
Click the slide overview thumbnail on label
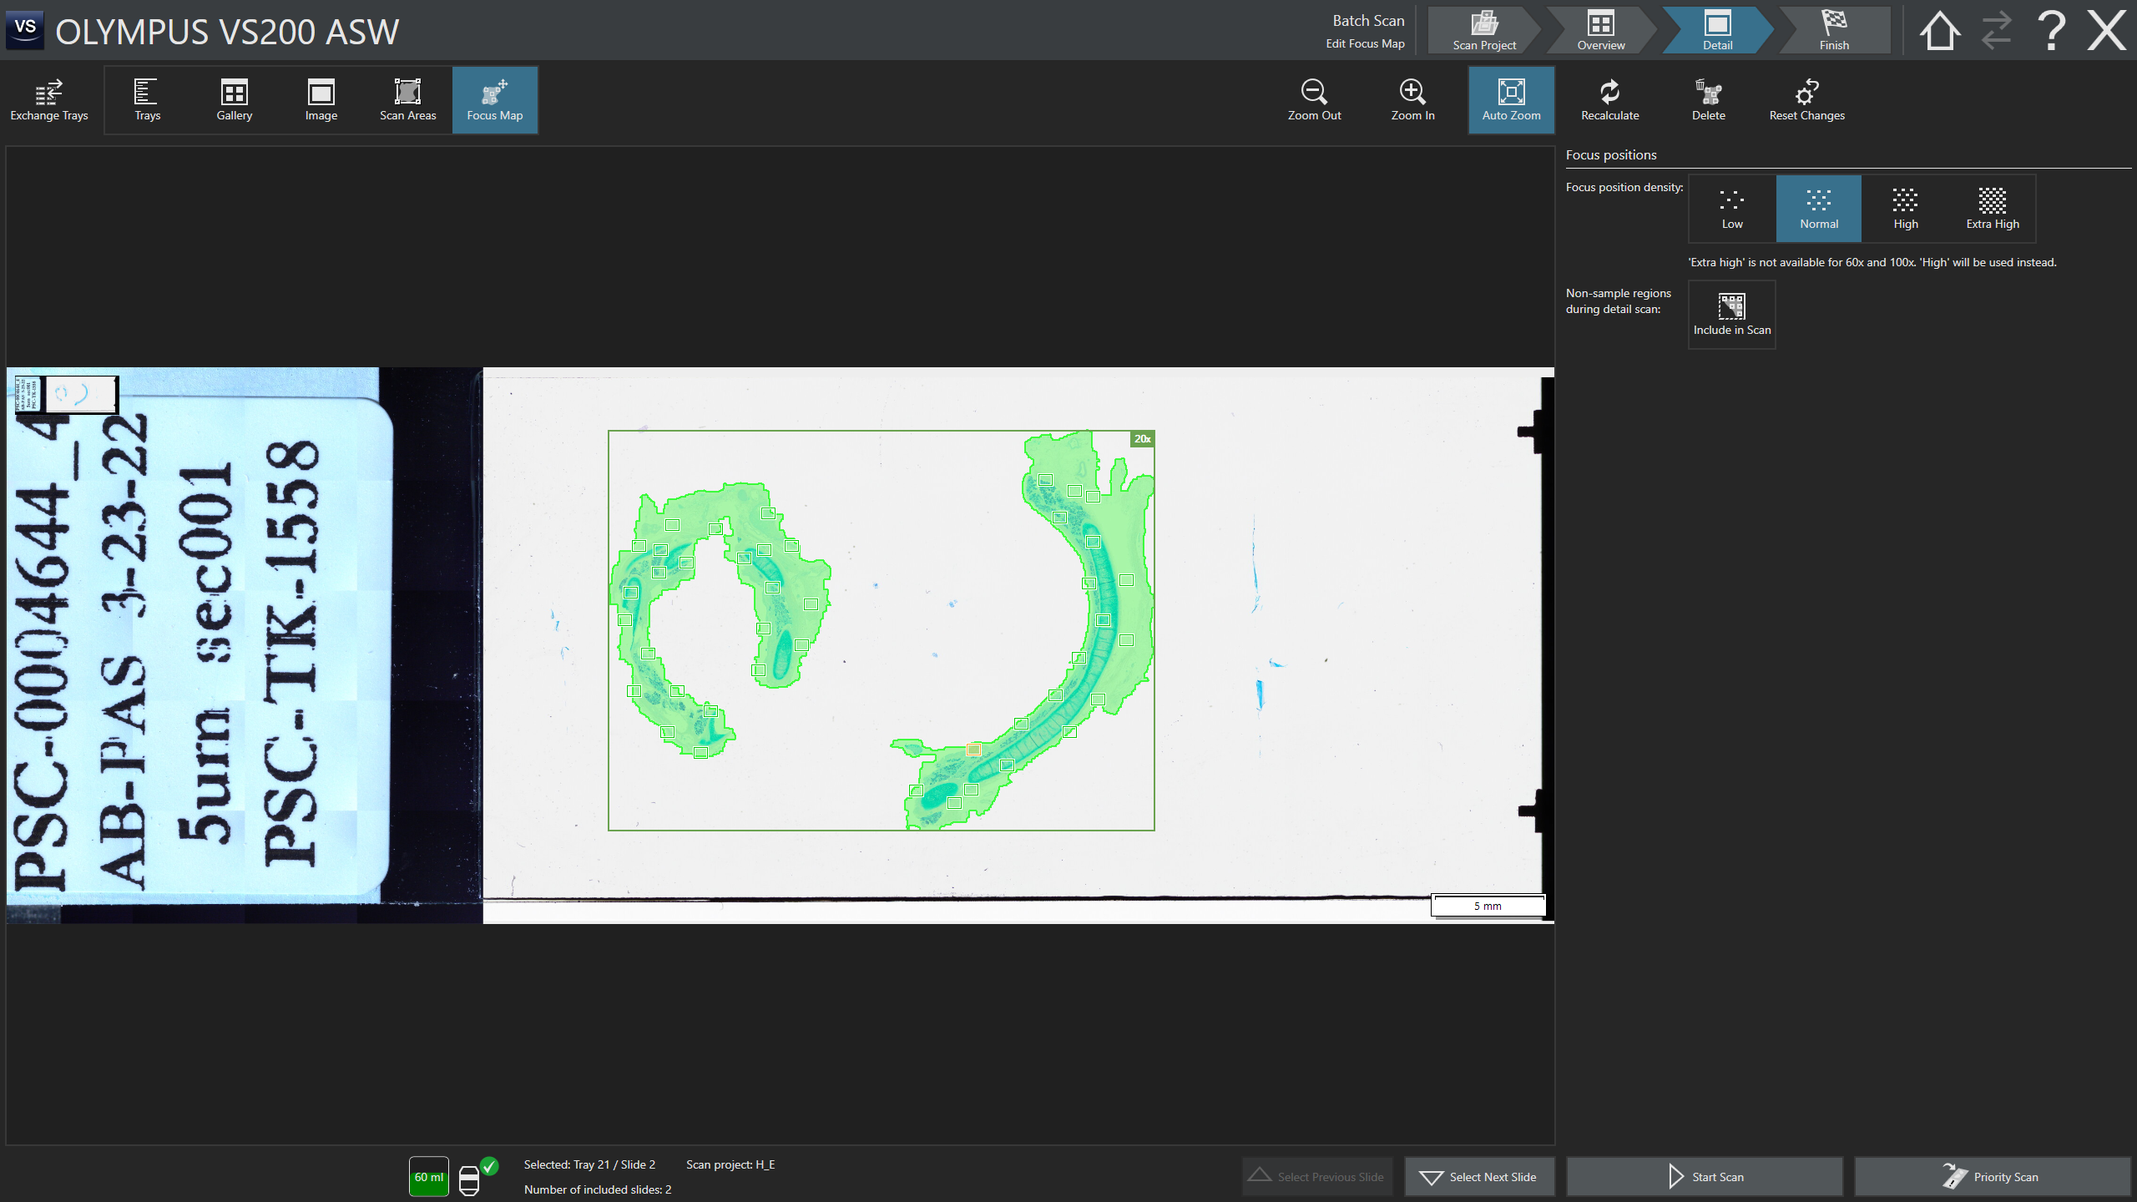pyautogui.click(x=67, y=394)
